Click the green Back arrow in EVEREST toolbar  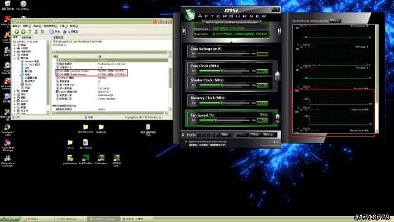(17, 31)
